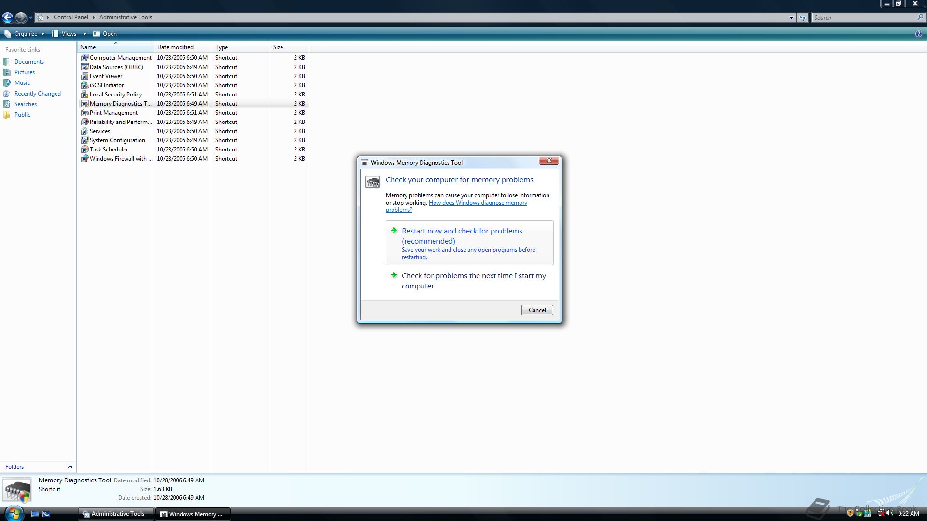The height and width of the screenshot is (521, 927).
Task: Expand the Control Panel breadcrumb arrow
Action: tap(94, 17)
